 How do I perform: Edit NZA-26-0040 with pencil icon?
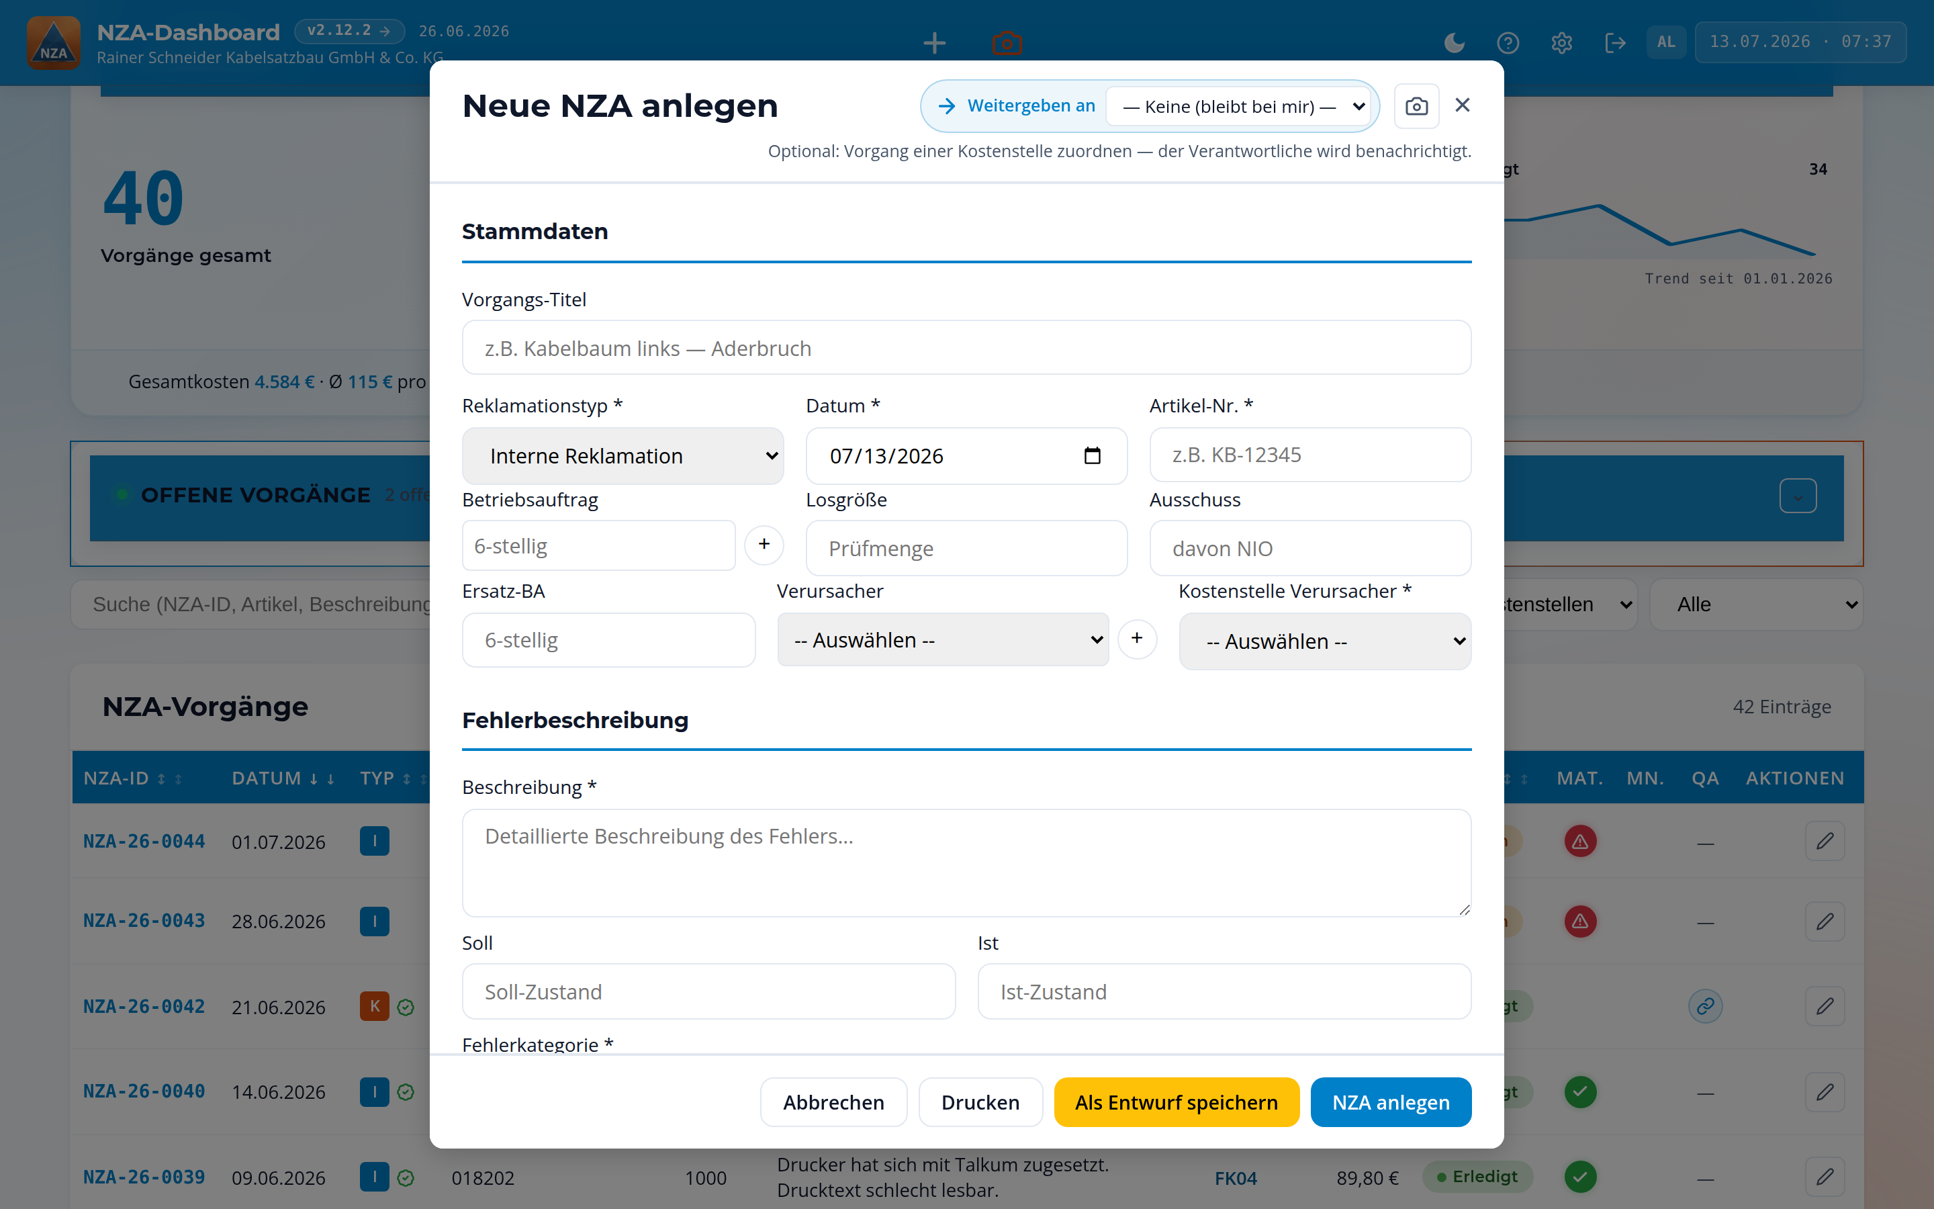(1825, 1091)
